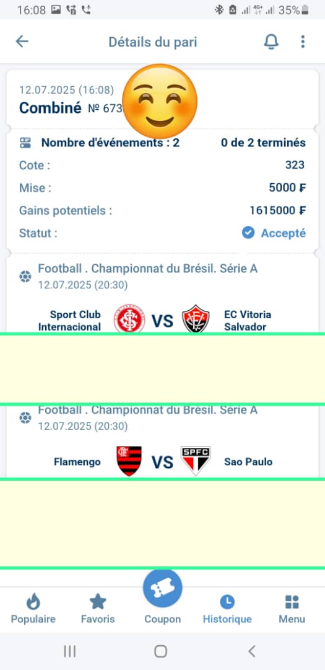
Task: Open the Menu tab
Action: coord(292,609)
